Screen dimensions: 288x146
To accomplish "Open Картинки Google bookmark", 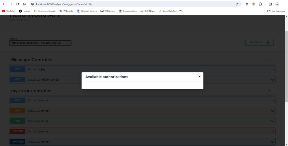I will (45, 11).
